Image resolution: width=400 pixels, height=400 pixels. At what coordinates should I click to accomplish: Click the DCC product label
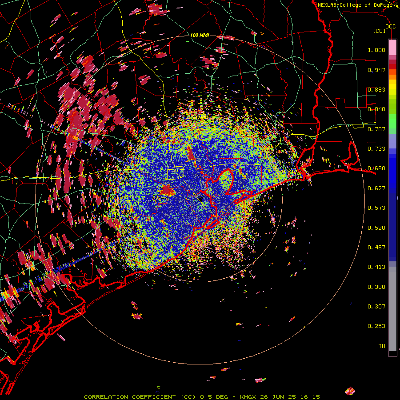pyautogui.click(x=391, y=27)
